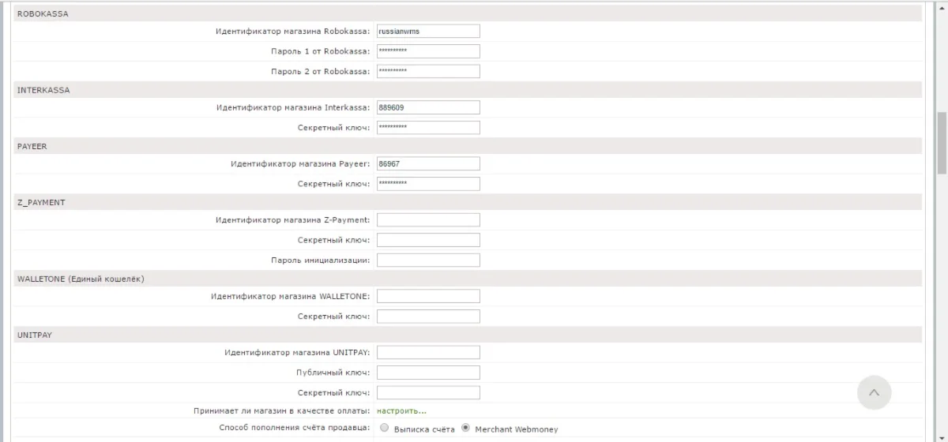Focus the Interkassa shop identifier field
Viewport: 948px width, 442px height.
coord(428,107)
